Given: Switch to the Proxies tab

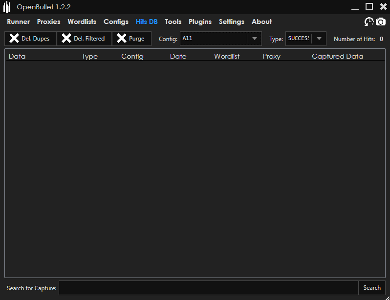Looking at the screenshot, I should 48,21.
